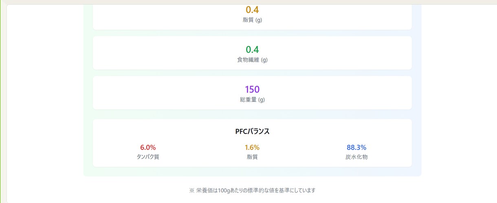Select the 総重量 (g) label

click(x=252, y=100)
